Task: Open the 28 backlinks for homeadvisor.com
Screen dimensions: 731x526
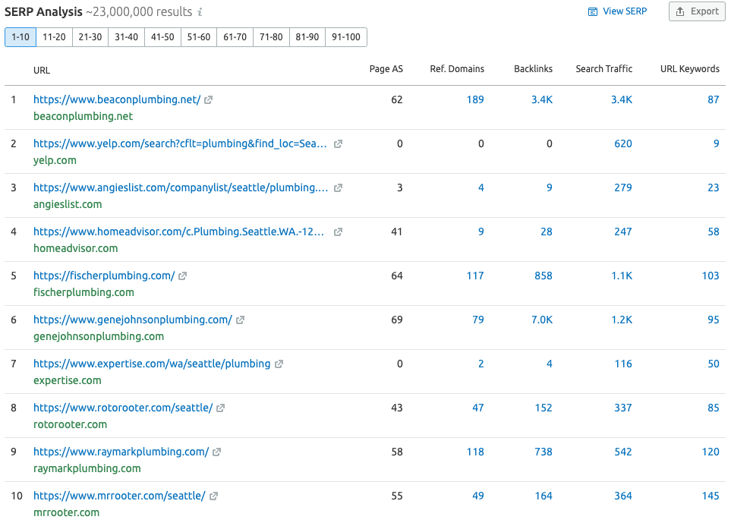Action: click(x=547, y=232)
